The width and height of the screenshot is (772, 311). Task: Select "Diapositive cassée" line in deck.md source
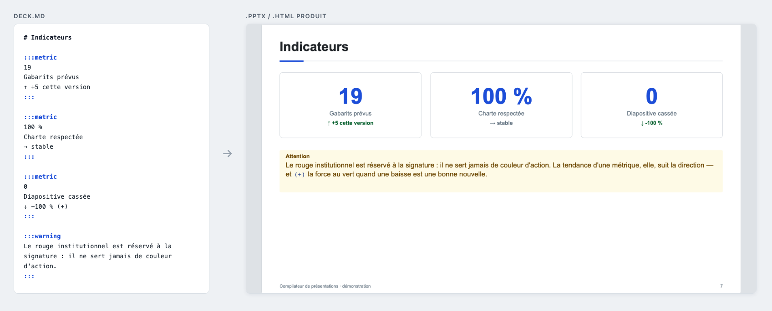pyautogui.click(x=57, y=196)
